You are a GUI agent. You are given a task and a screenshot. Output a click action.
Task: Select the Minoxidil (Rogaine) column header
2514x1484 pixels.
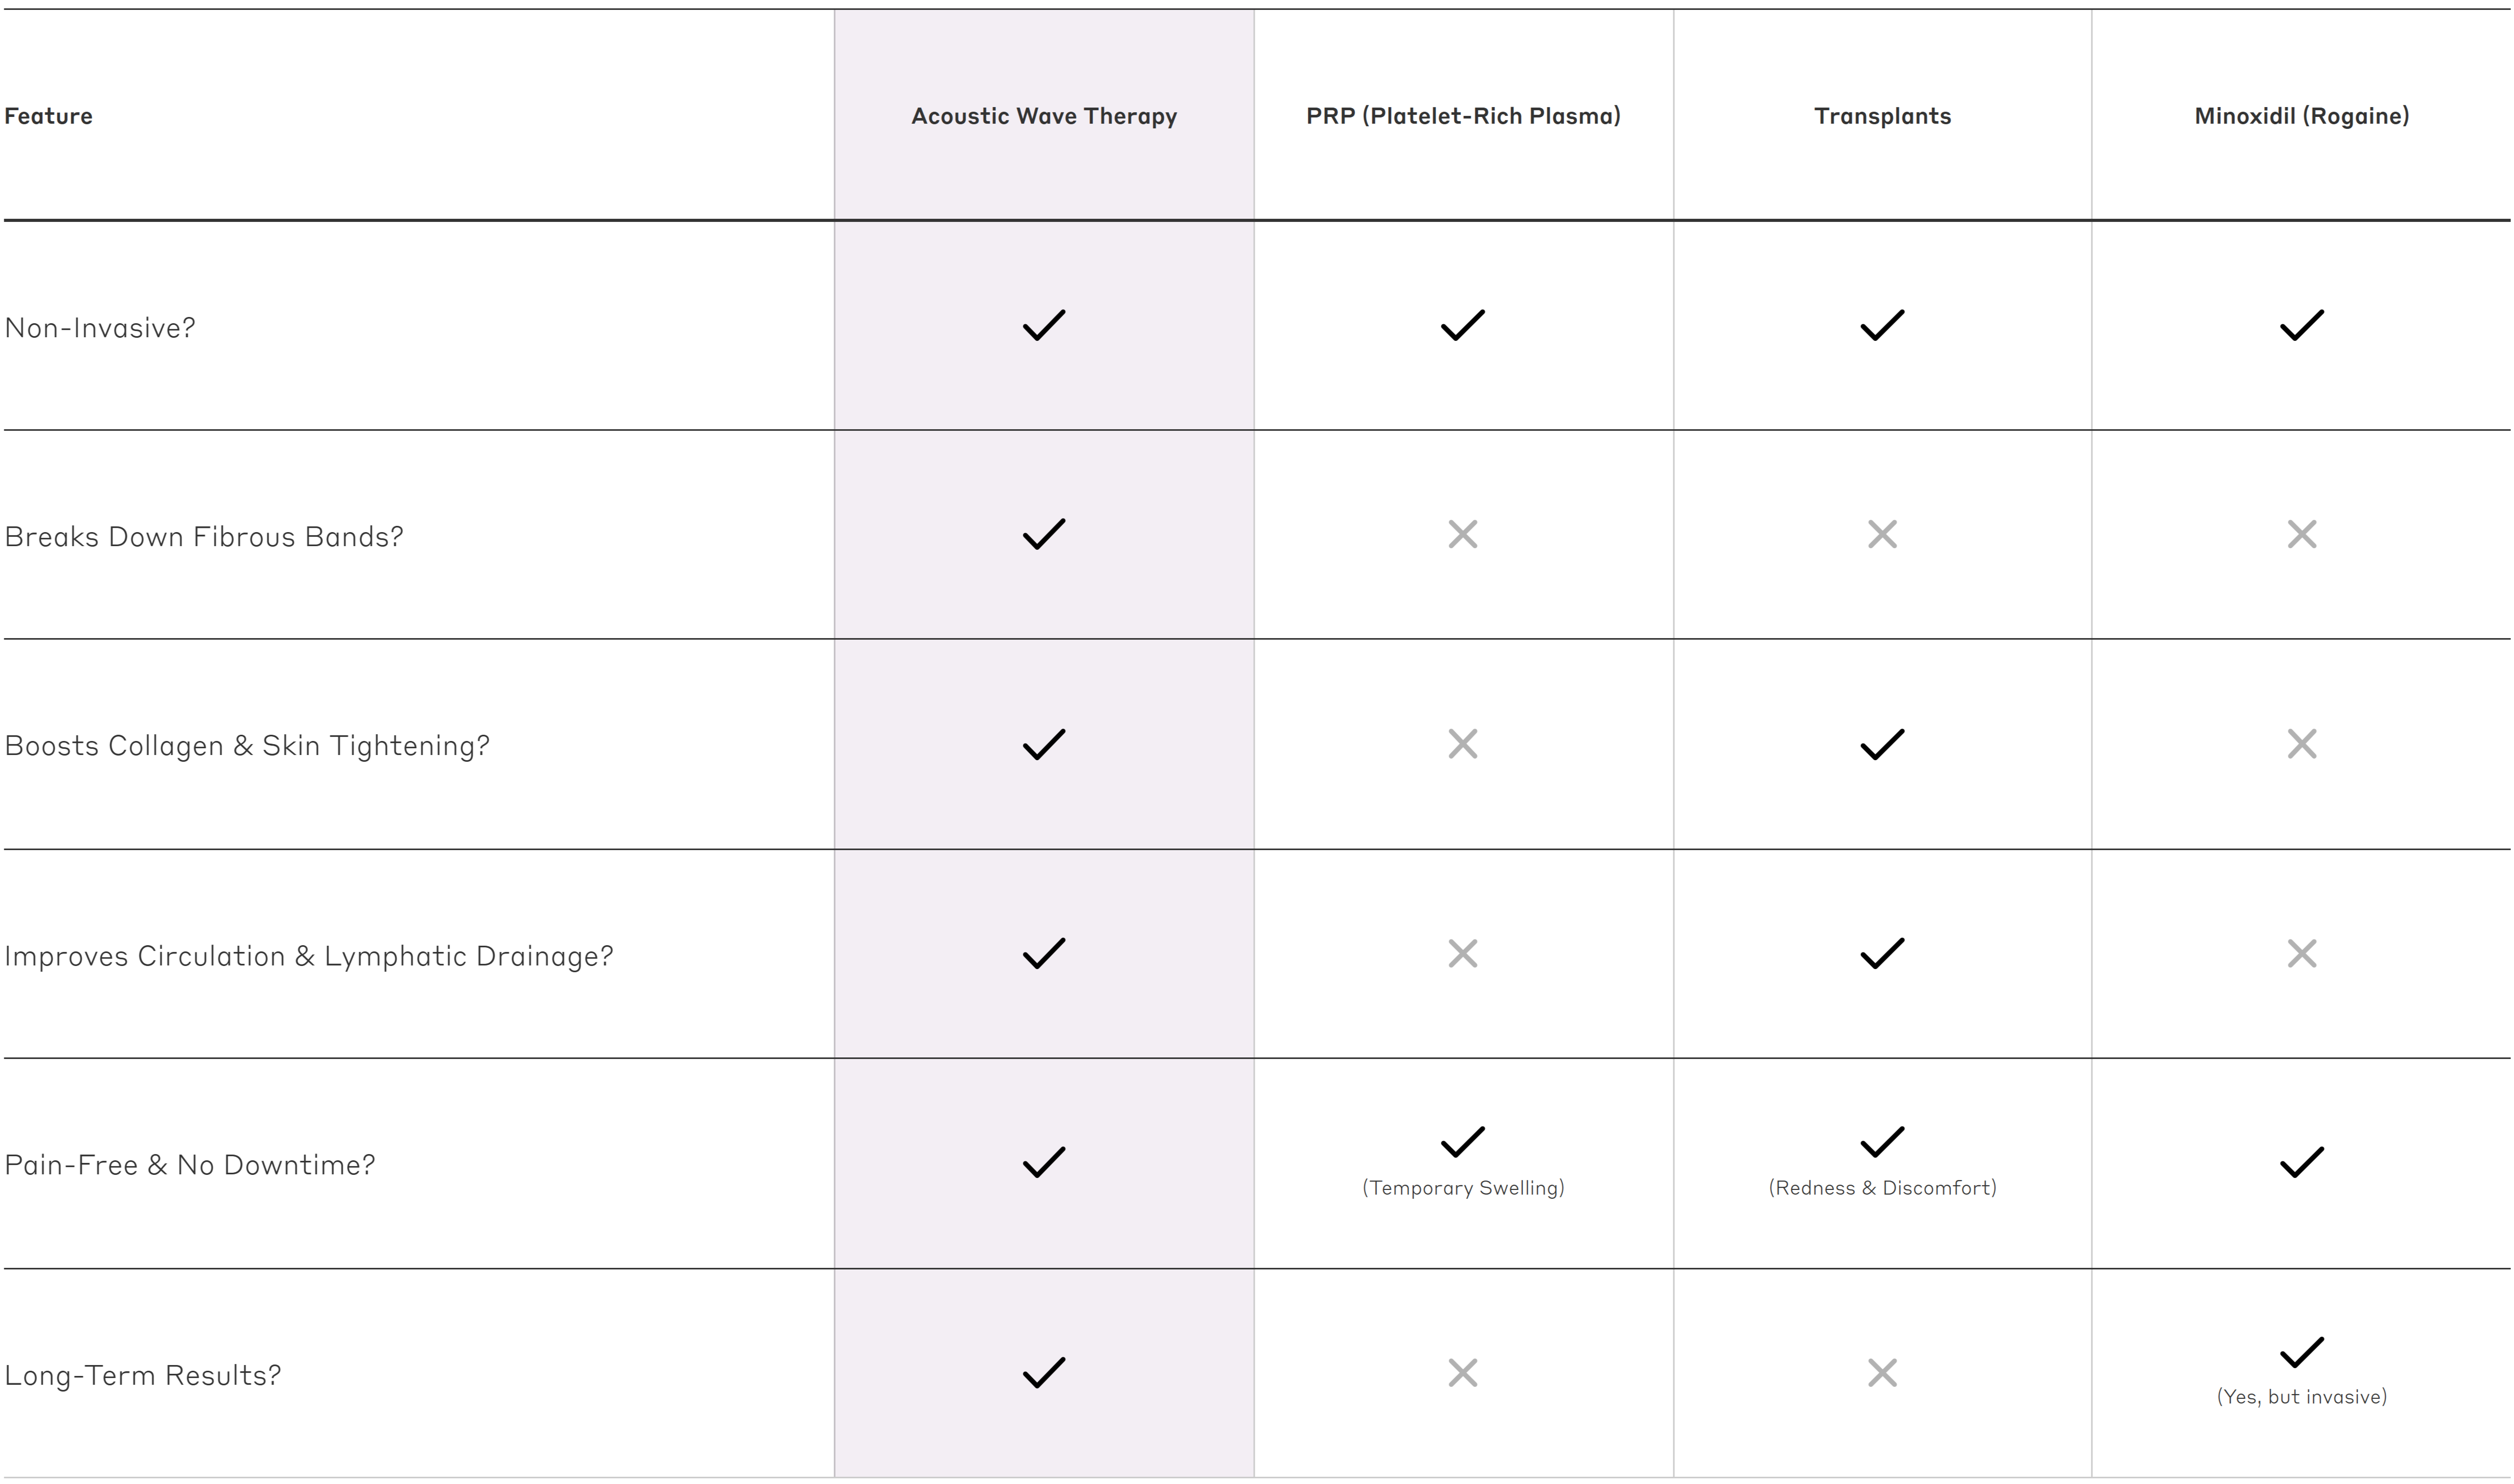click(2301, 116)
